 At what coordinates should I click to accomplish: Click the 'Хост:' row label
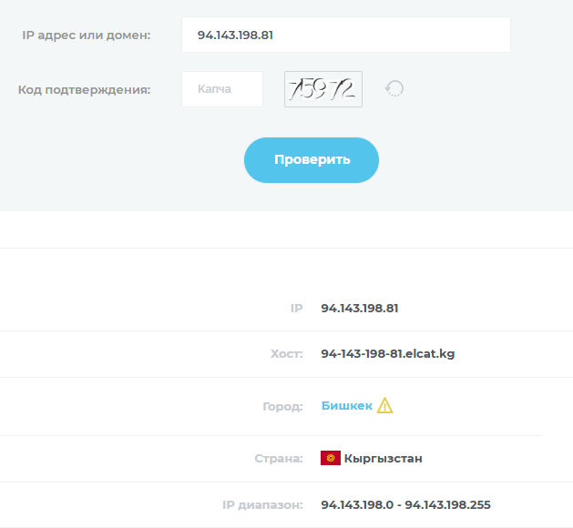(x=287, y=354)
